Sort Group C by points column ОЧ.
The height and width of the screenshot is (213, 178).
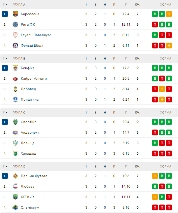138,113
